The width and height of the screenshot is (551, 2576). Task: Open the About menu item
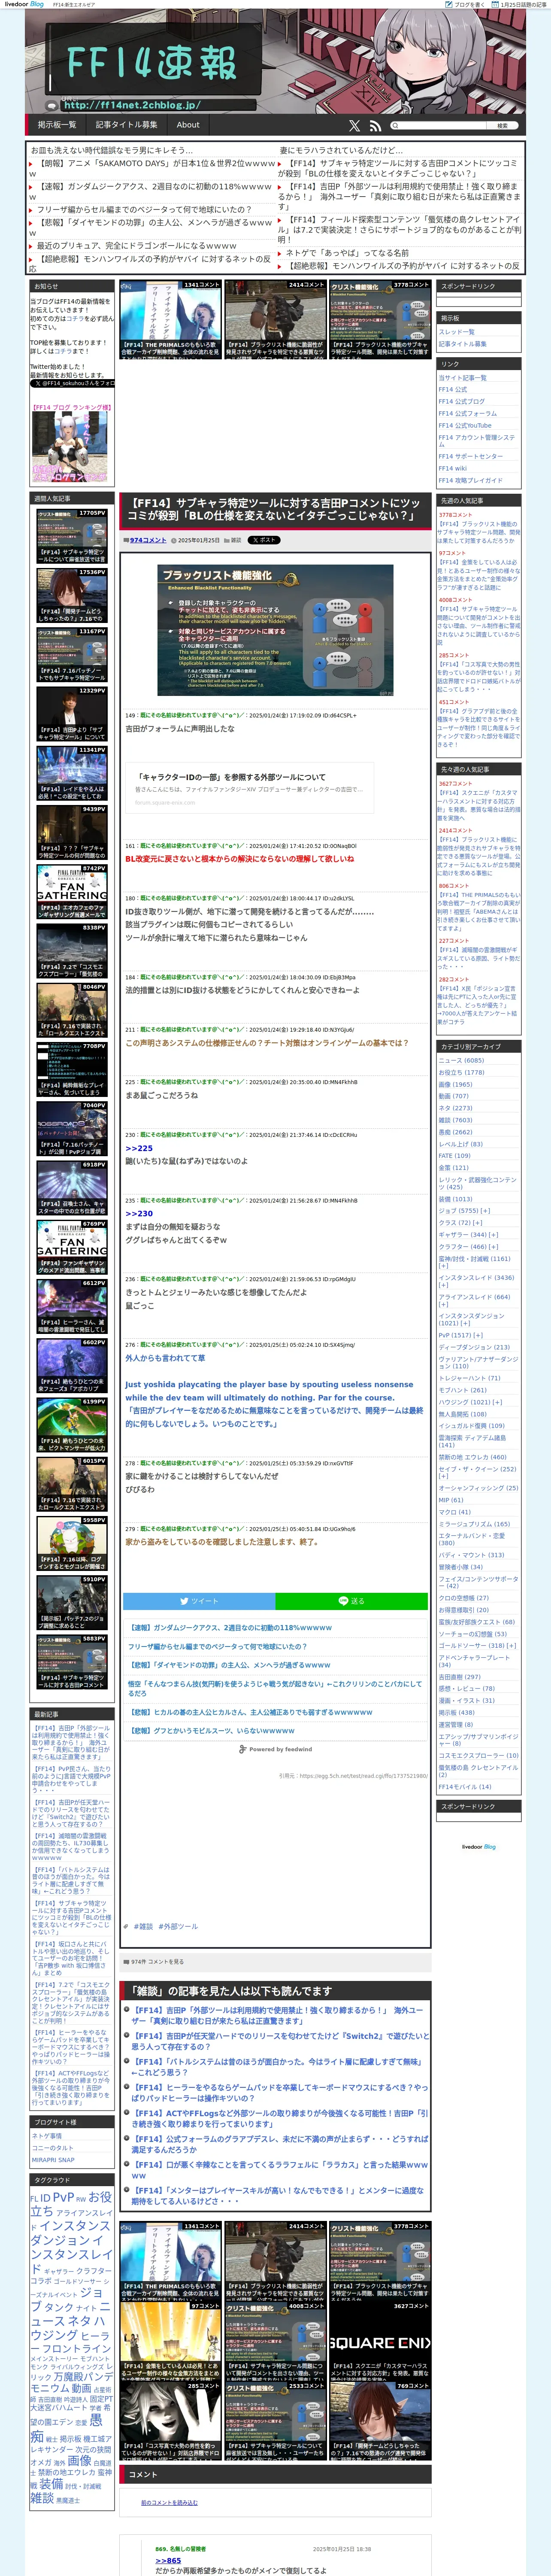(x=188, y=125)
